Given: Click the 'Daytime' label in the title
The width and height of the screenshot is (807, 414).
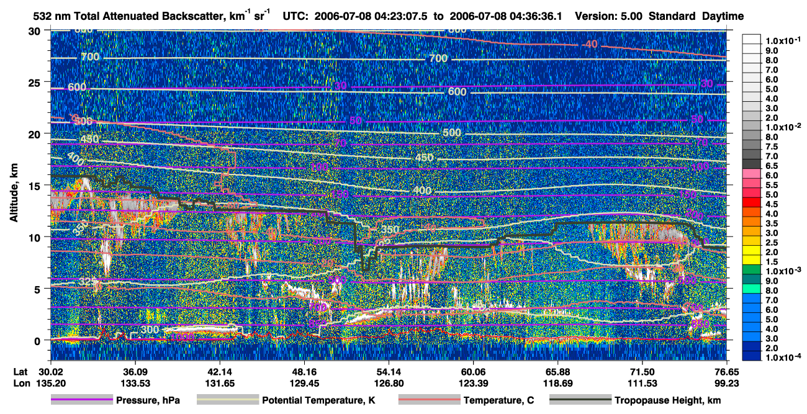Looking at the screenshot, I should pyautogui.click(x=723, y=16).
